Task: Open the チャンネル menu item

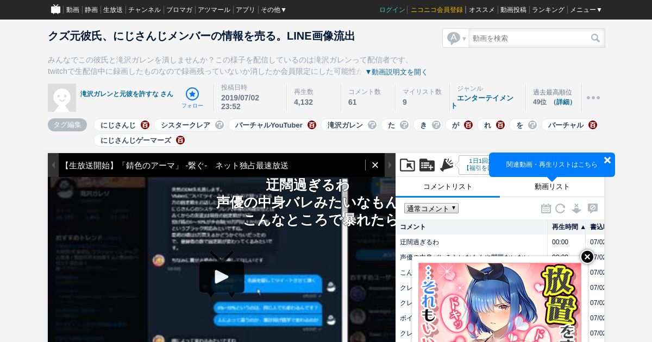Action: pyautogui.click(x=145, y=10)
